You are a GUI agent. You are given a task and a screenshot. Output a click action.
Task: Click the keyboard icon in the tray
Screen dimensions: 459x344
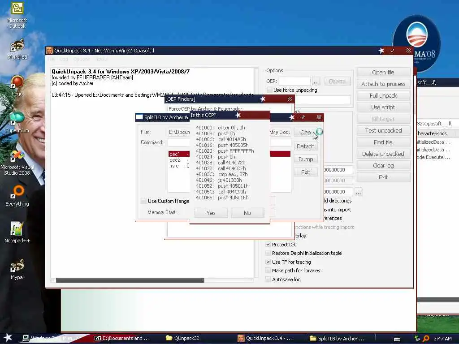click(397, 339)
